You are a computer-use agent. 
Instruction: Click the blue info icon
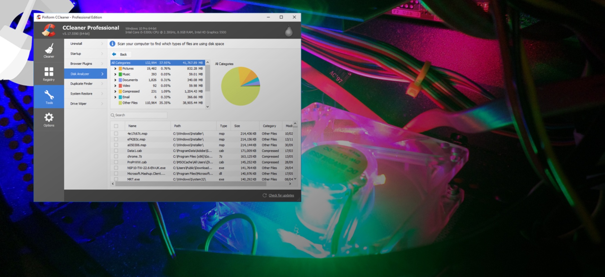(112, 44)
